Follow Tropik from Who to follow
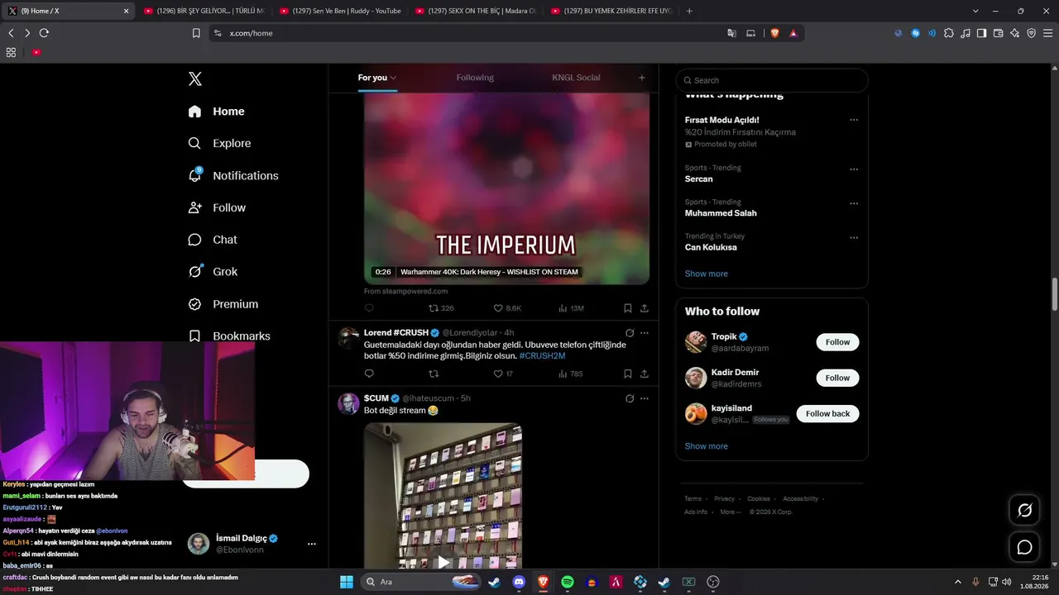 pos(837,342)
